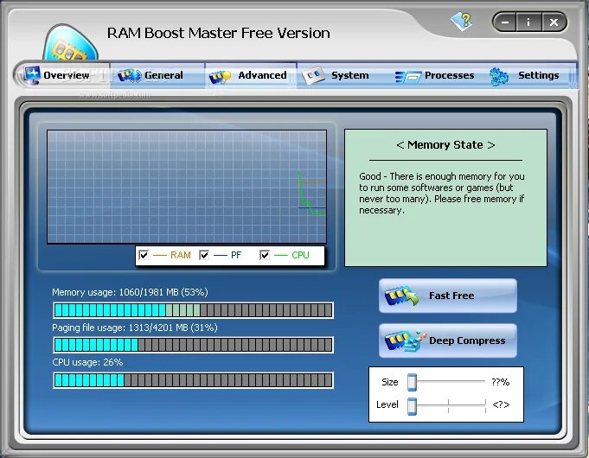
Task: Click the 'Size' slider label
Action: [x=389, y=382]
